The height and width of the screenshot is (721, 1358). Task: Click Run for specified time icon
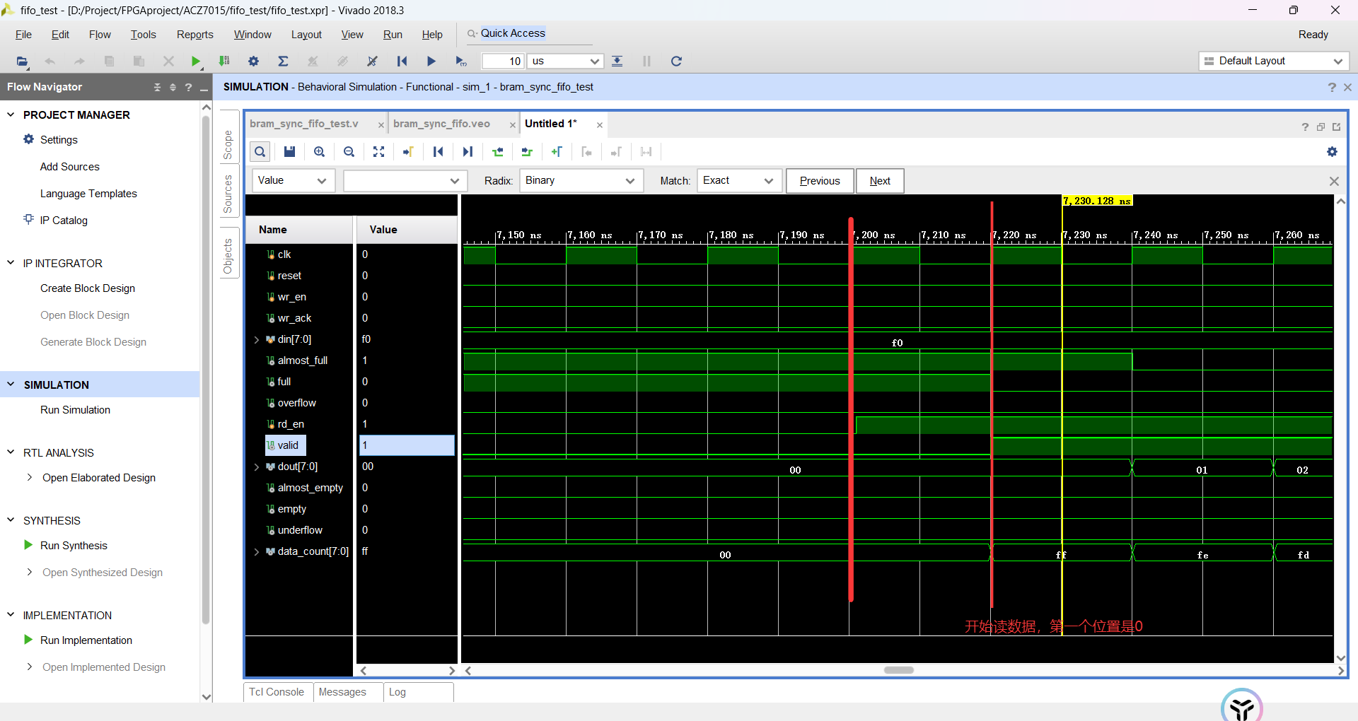(460, 61)
